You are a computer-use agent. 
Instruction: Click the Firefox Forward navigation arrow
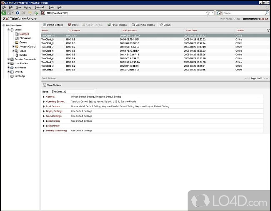point(9,13)
